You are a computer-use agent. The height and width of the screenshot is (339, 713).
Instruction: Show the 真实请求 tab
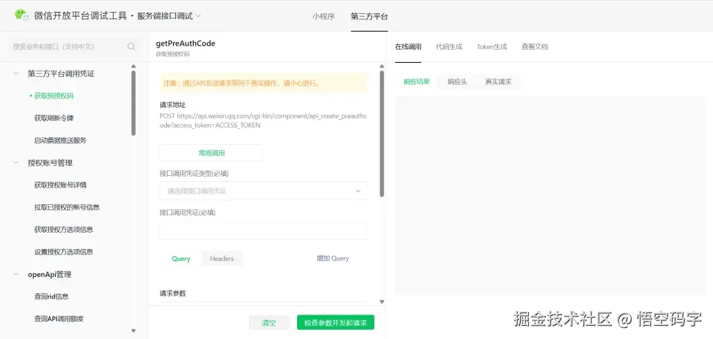(498, 82)
